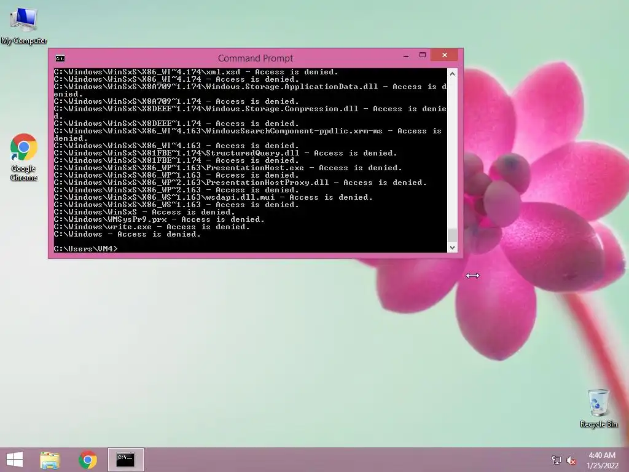Open the clock showing 4:40 AM
629x472 pixels.
coord(602,460)
